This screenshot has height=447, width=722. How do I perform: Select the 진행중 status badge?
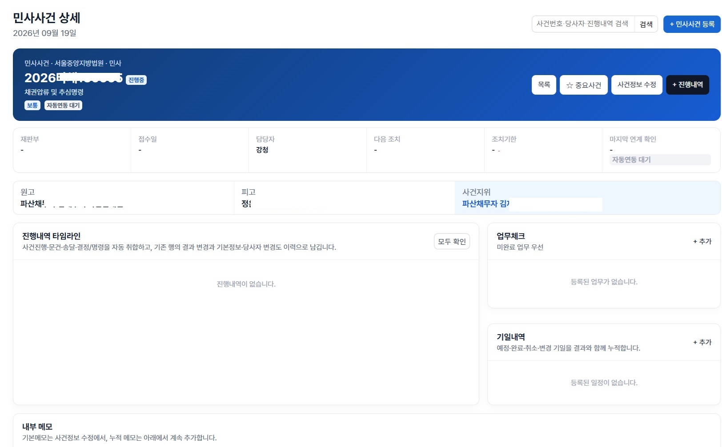click(x=136, y=80)
